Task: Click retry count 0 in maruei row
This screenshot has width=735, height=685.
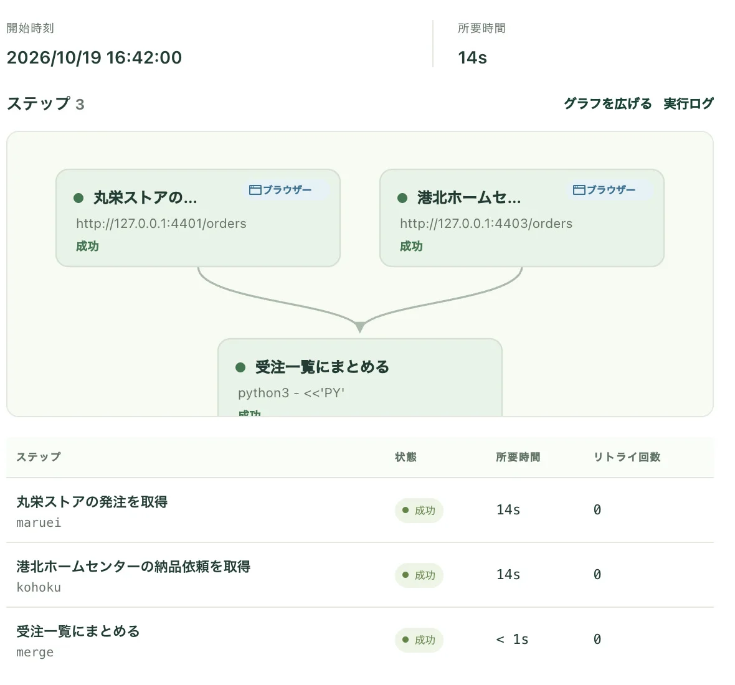Action: (x=597, y=510)
